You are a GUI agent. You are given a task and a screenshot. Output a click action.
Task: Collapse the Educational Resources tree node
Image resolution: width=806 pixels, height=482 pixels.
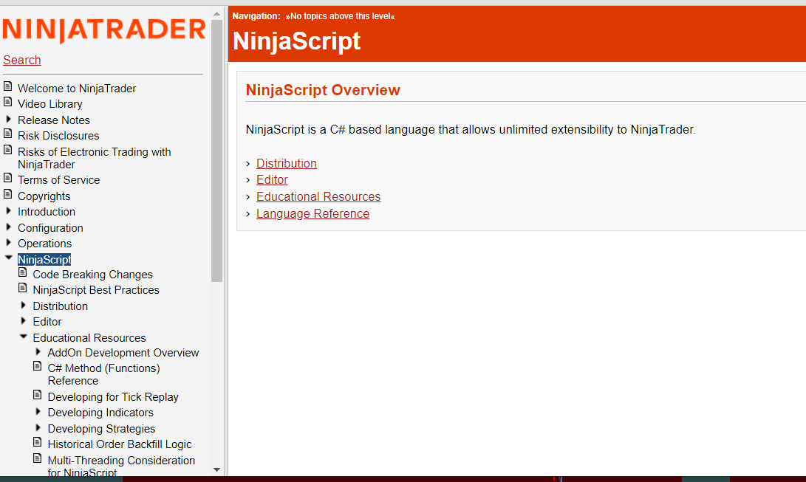coord(24,337)
